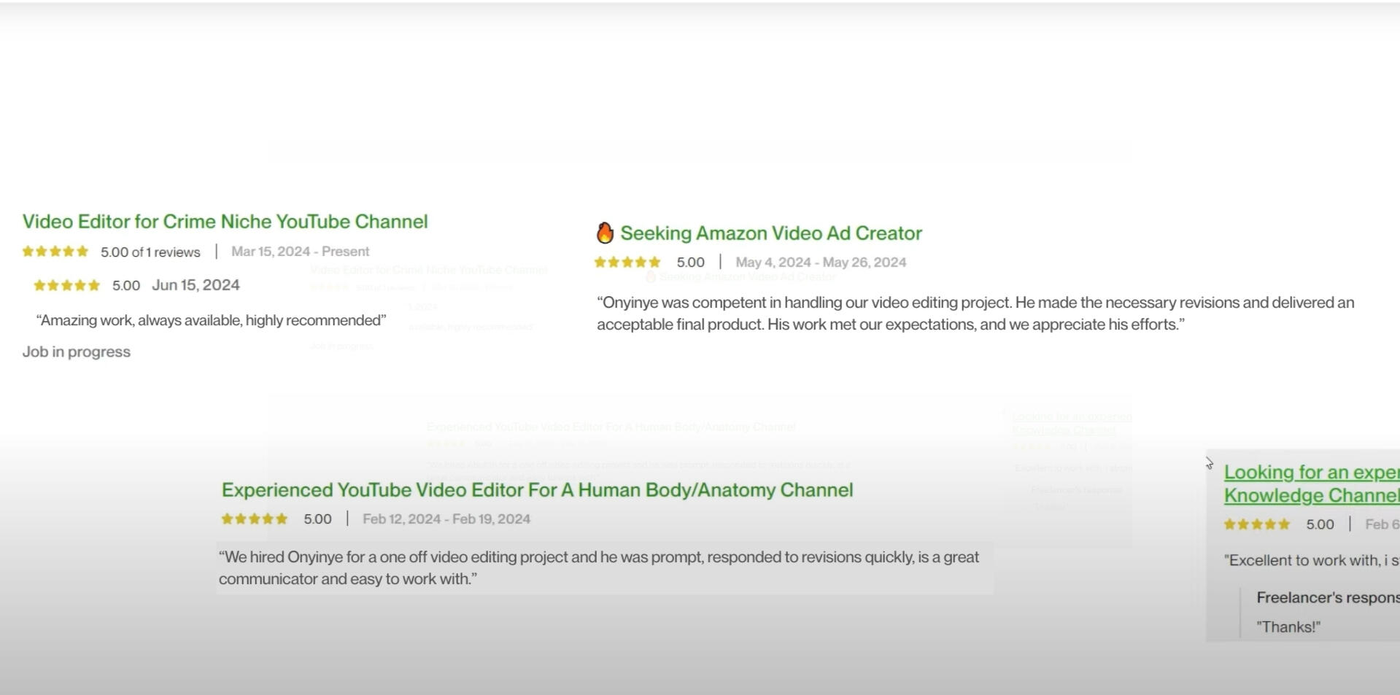1400x695 pixels.
Task: Open "Seeking Amazon Video Ad Creator" job title
Action: [x=771, y=233]
